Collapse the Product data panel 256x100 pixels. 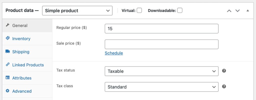click(x=248, y=11)
